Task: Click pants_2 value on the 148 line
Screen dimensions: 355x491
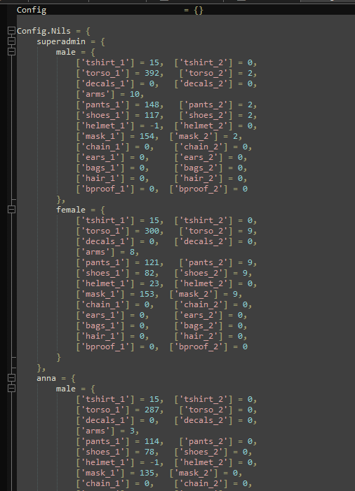Action: tap(250, 105)
